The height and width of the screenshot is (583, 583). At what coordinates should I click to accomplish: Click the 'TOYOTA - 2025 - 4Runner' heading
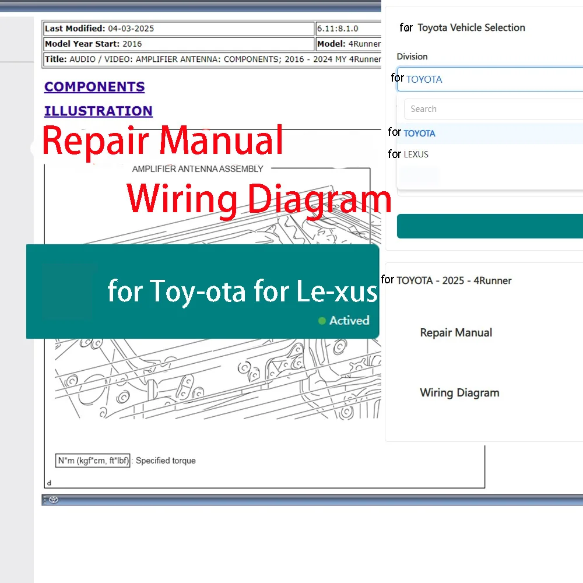click(x=454, y=280)
